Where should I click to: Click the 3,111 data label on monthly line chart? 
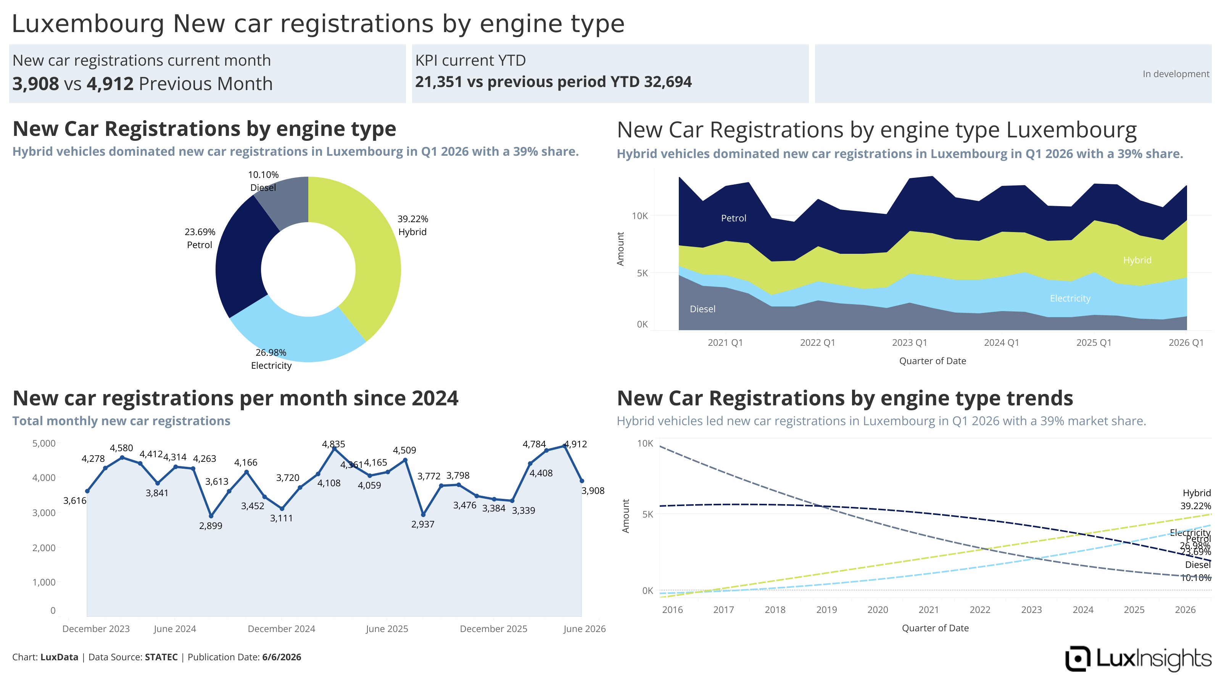pos(282,518)
